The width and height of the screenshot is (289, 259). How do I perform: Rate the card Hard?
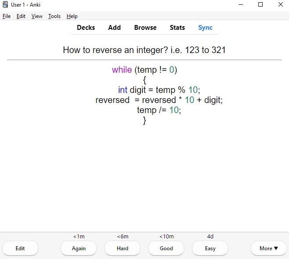pyautogui.click(x=122, y=248)
